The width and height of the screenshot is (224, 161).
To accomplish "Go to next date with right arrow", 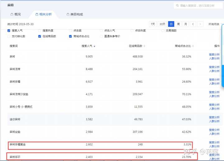I will point(201,24).
